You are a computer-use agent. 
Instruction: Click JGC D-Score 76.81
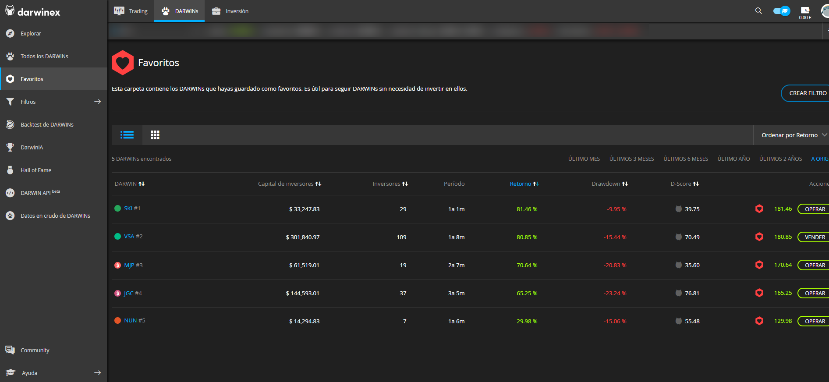692,293
